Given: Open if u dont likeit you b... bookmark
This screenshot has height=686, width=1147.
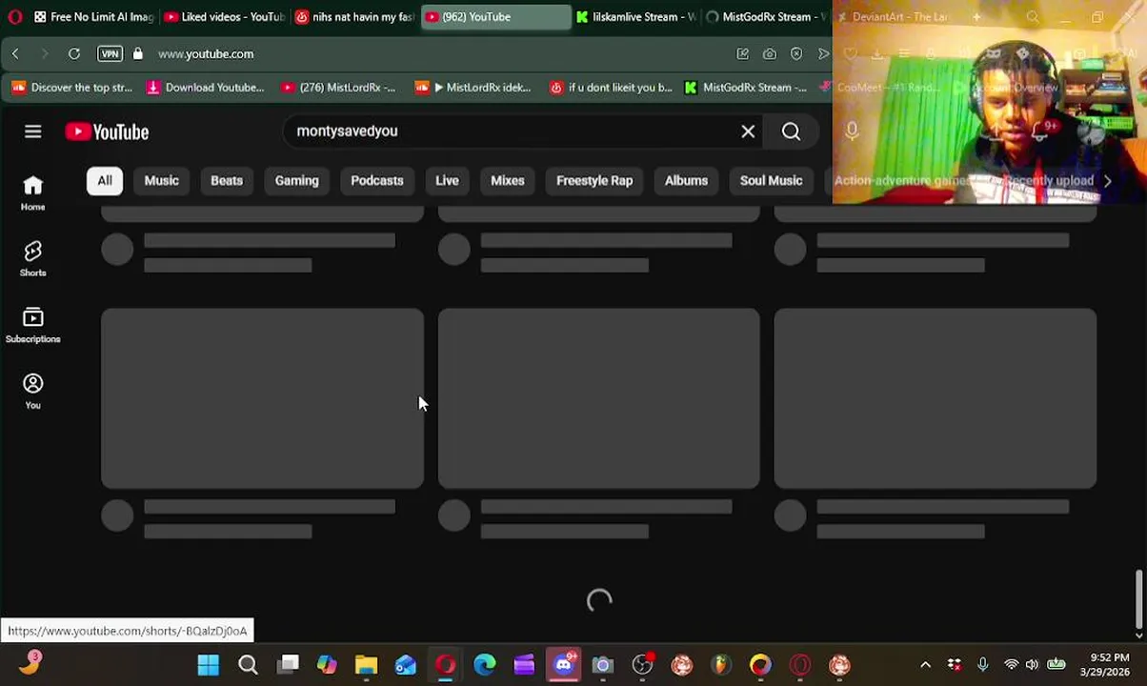Looking at the screenshot, I should [611, 88].
